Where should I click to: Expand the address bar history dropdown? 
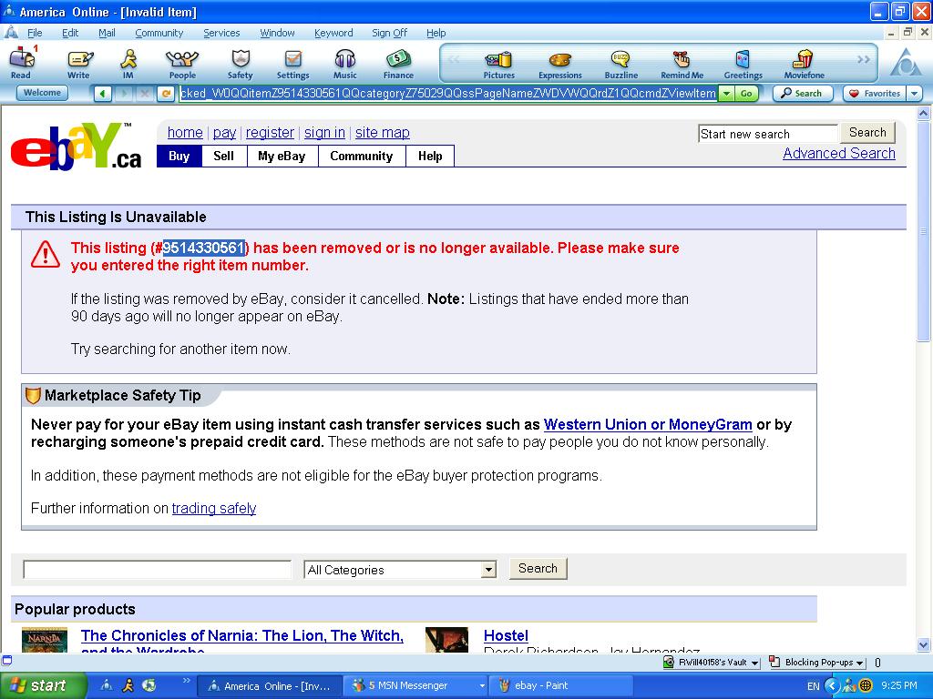(x=726, y=94)
